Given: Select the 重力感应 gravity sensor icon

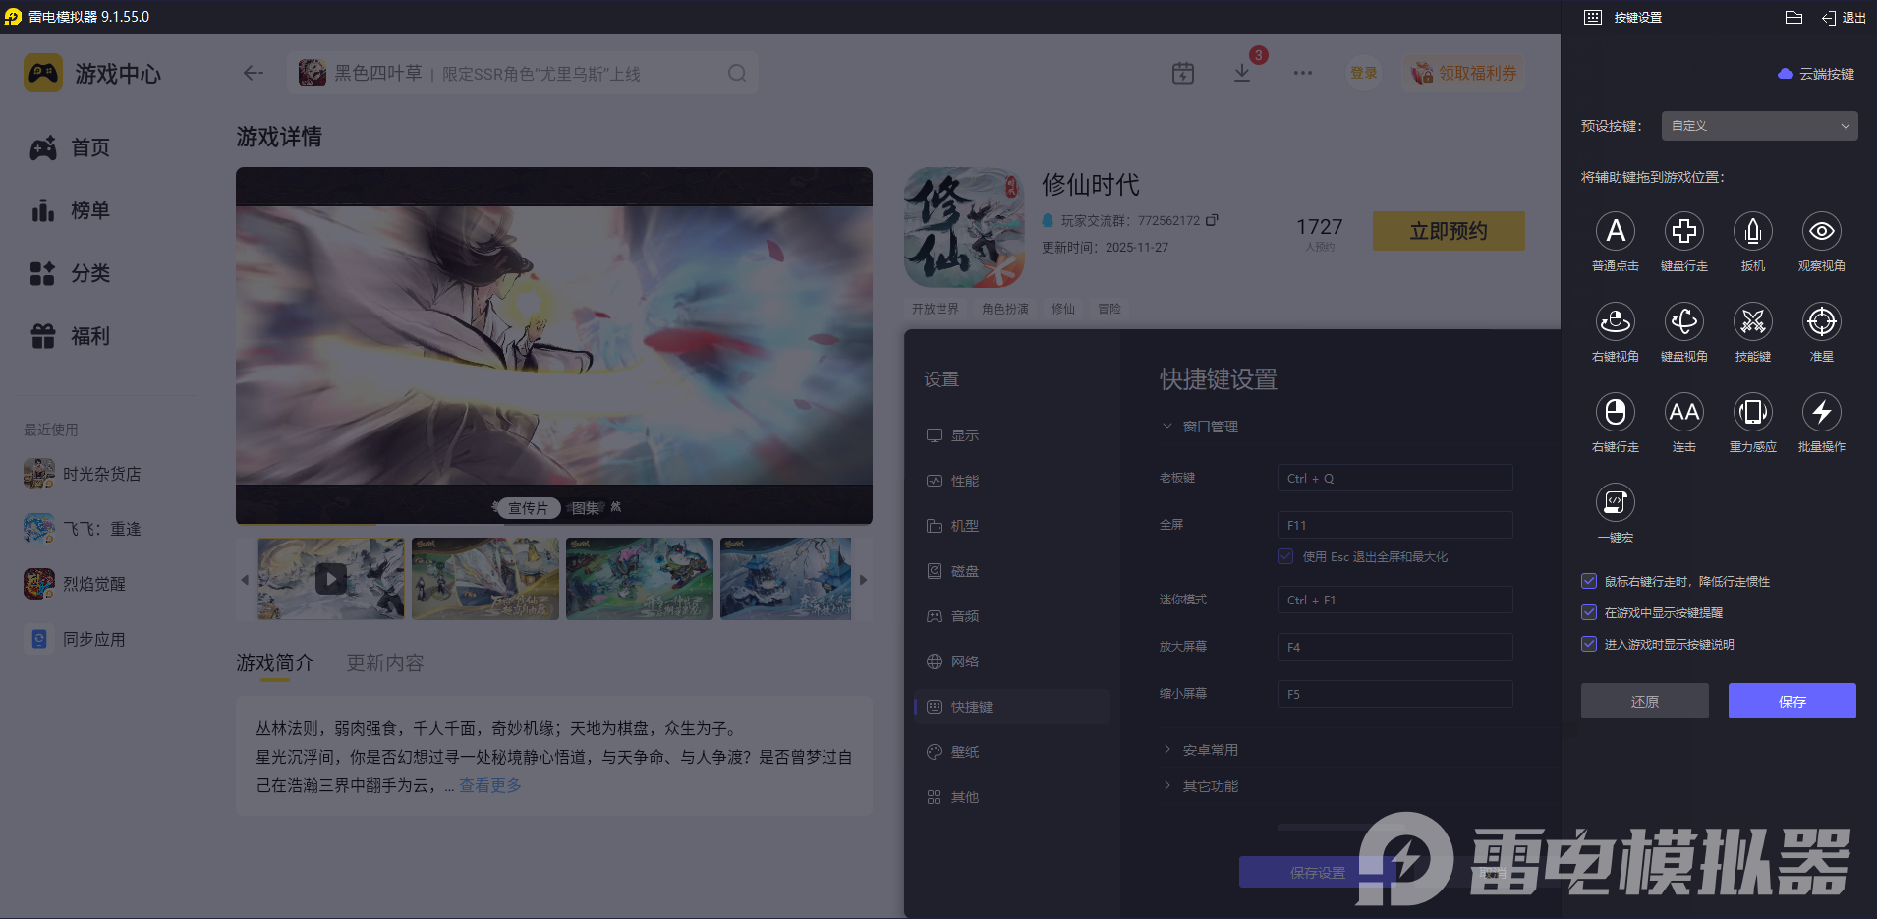Looking at the screenshot, I should coord(1753,413).
